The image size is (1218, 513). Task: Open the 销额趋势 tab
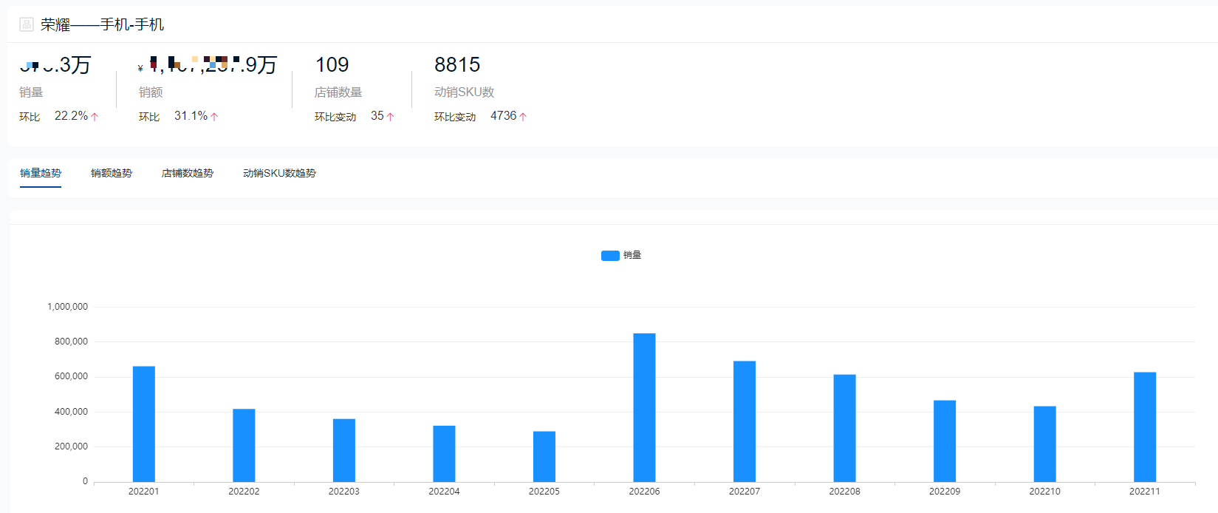point(112,173)
